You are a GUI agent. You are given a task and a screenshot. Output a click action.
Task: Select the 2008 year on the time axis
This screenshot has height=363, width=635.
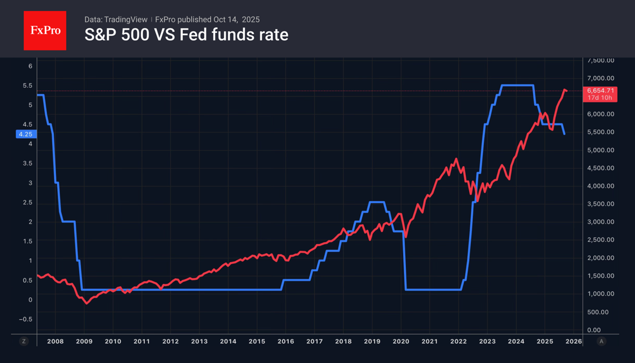55,341
